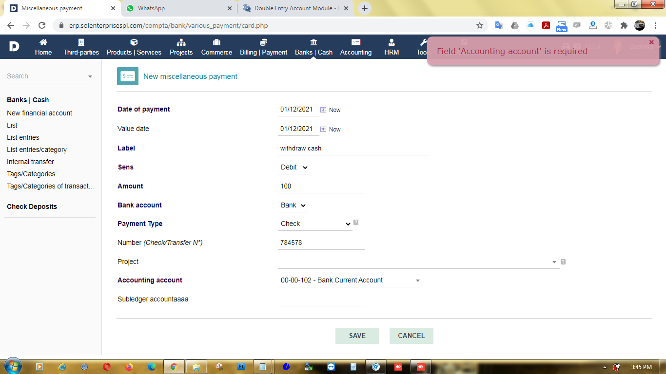Set Value date to Now
Screen dimensions: 666x374
[334, 130]
